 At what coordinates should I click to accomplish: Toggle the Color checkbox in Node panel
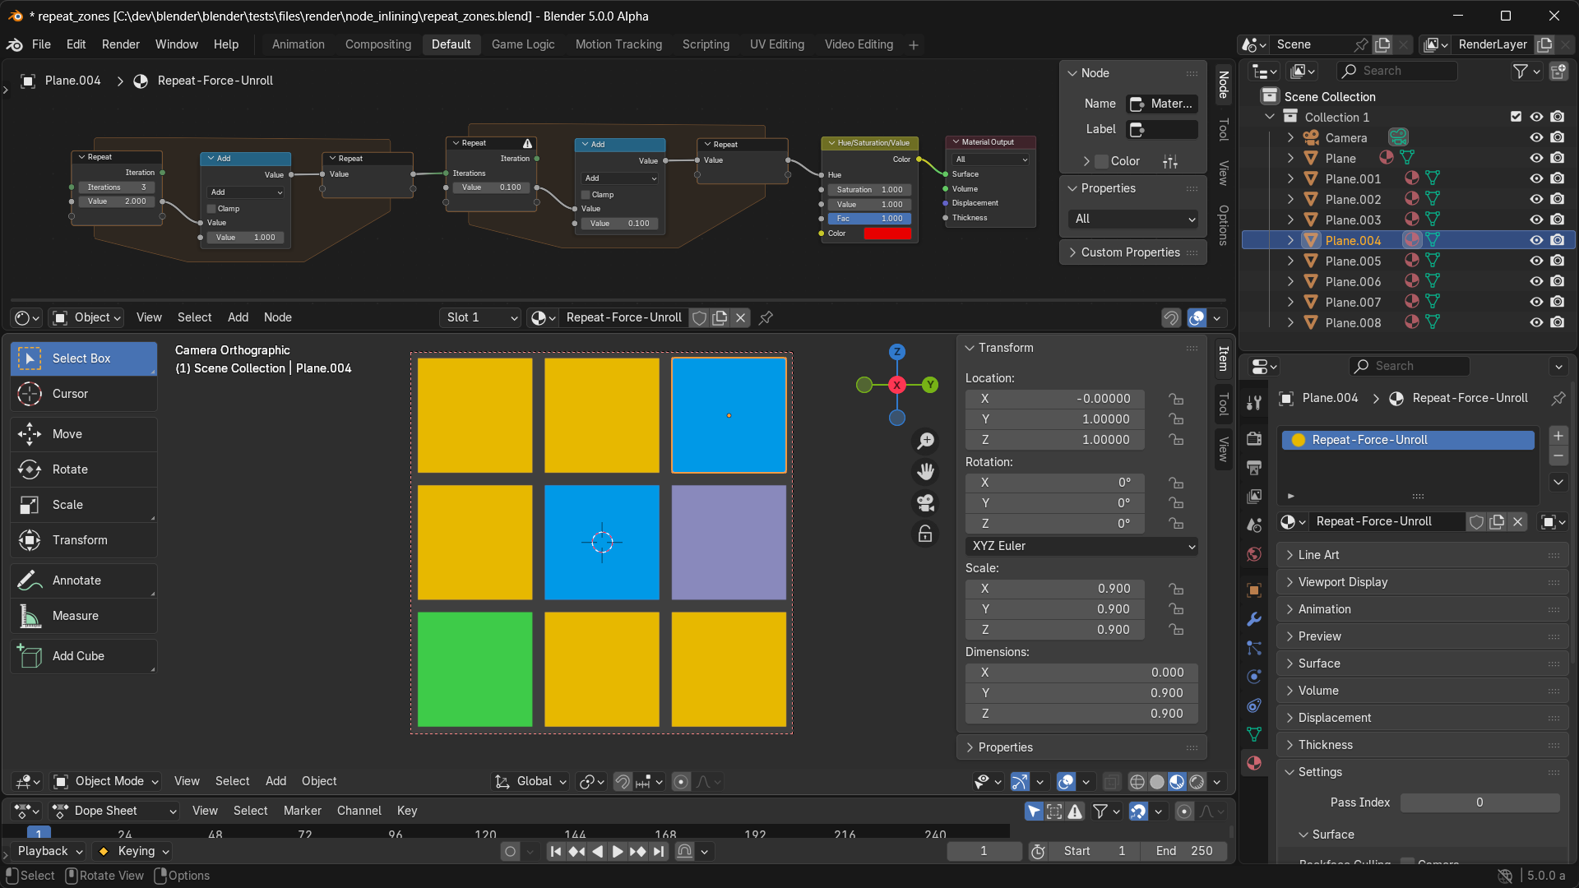pos(1101,161)
